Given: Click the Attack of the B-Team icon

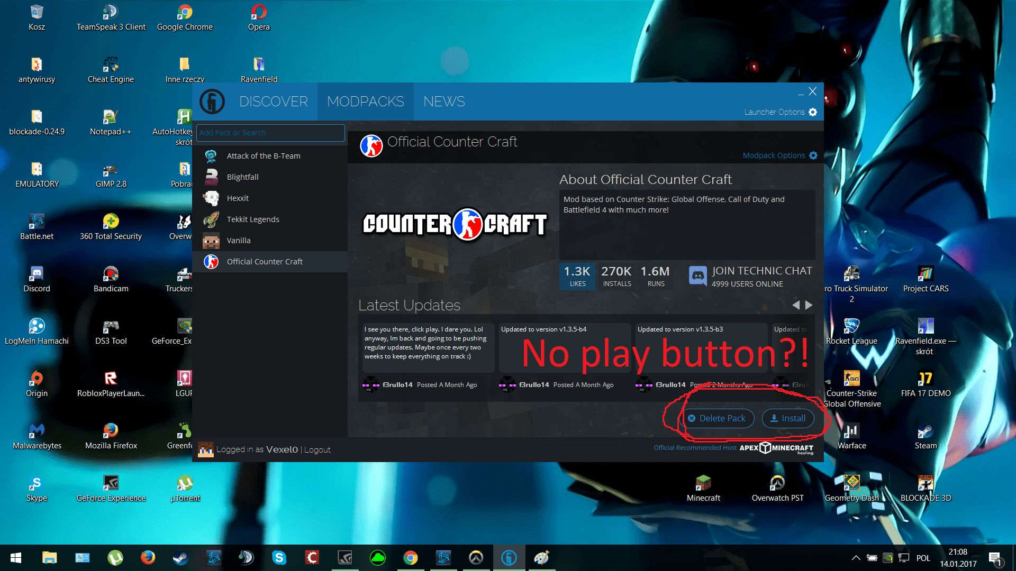Looking at the screenshot, I should pos(212,155).
